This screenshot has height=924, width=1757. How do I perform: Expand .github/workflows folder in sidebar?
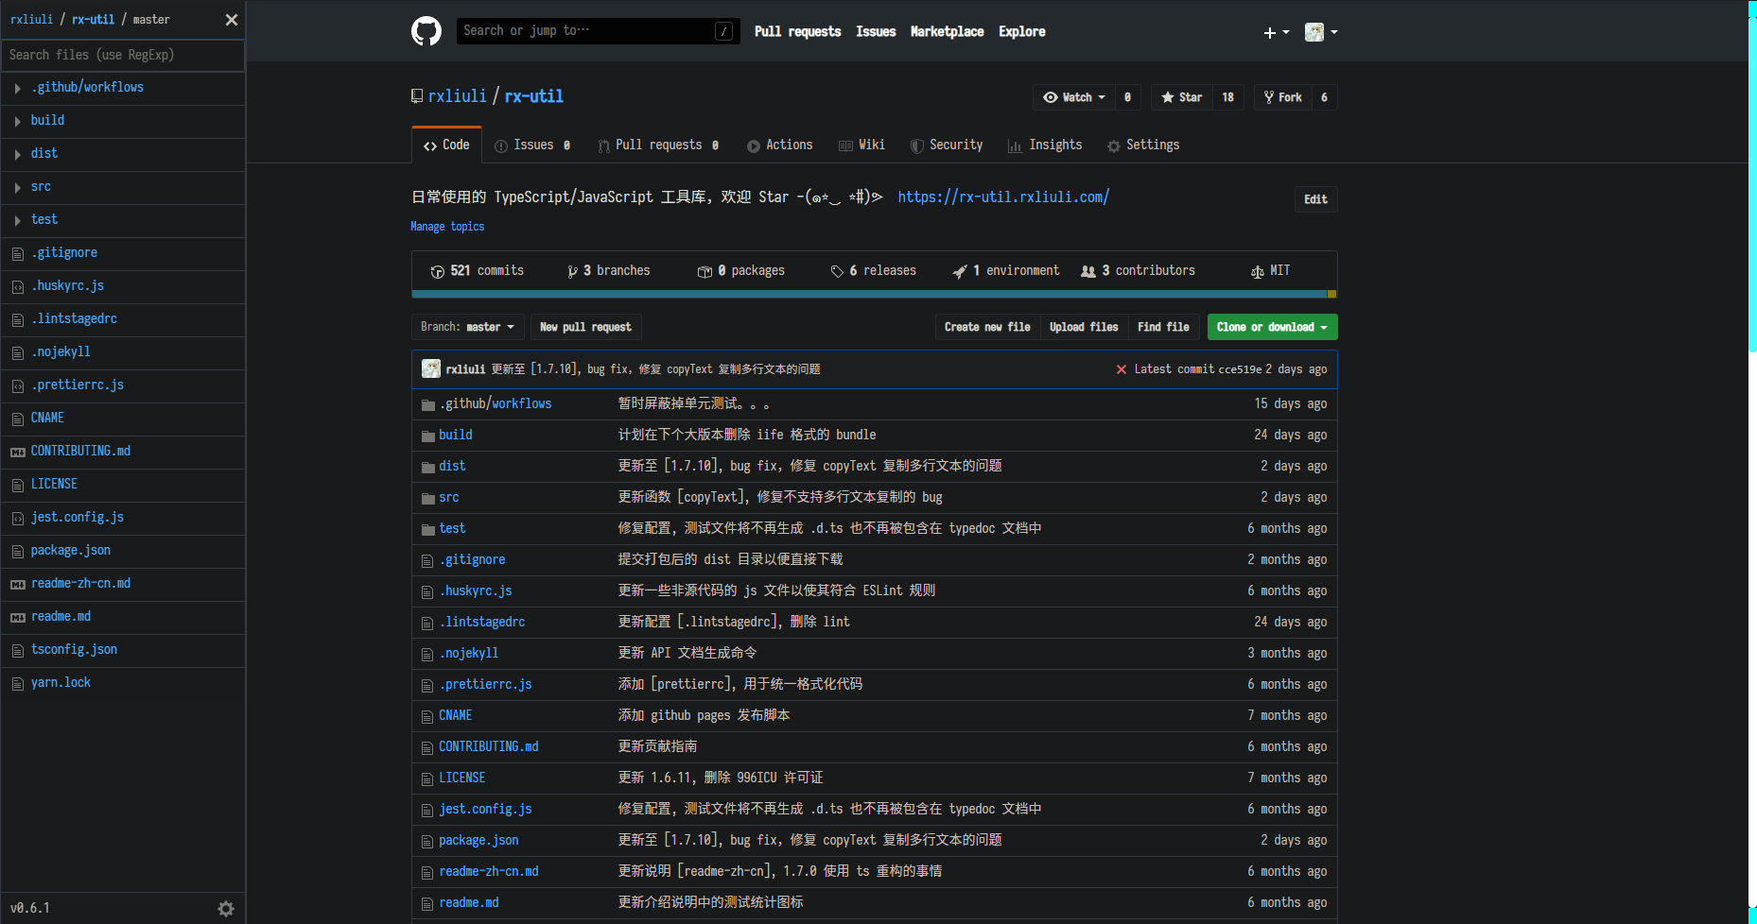[18, 88]
